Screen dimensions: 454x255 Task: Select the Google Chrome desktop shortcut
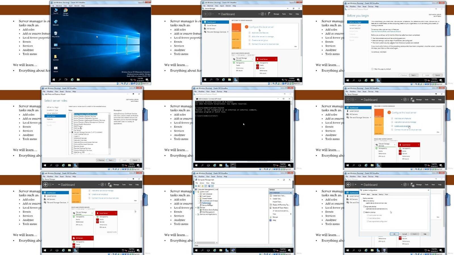(x=66, y=12)
